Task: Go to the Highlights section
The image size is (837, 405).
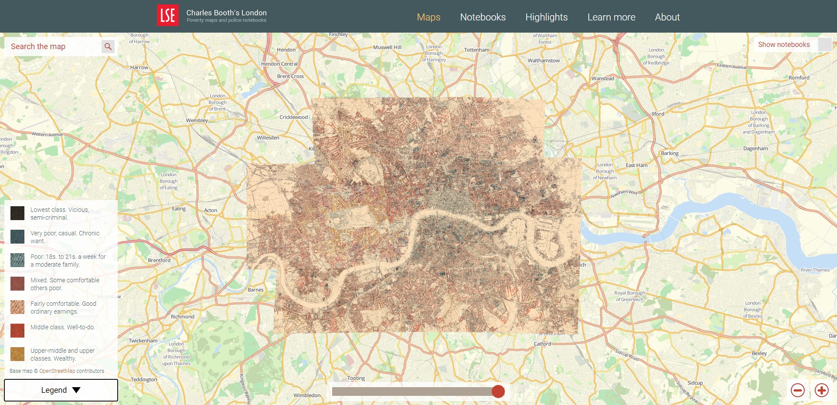Action: point(546,17)
